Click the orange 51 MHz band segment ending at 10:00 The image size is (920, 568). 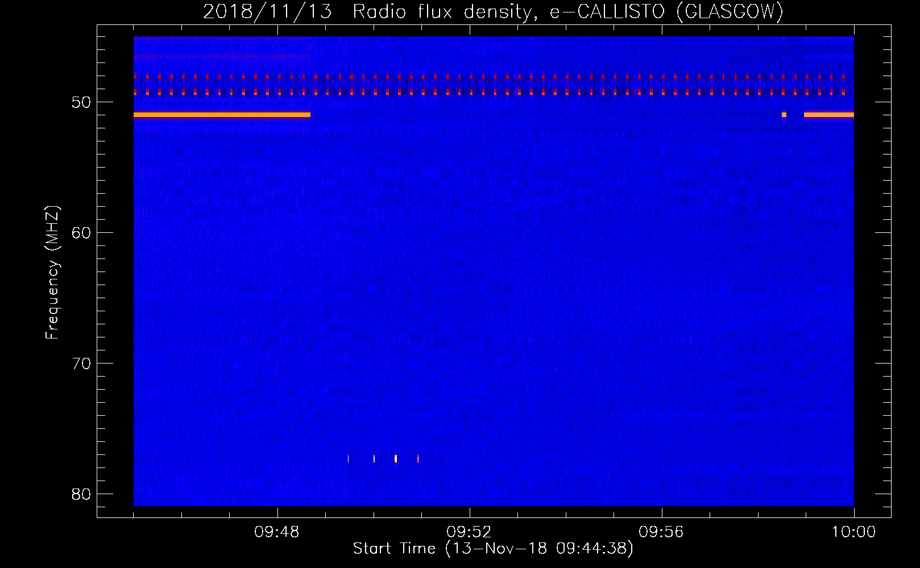[x=829, y=115]
